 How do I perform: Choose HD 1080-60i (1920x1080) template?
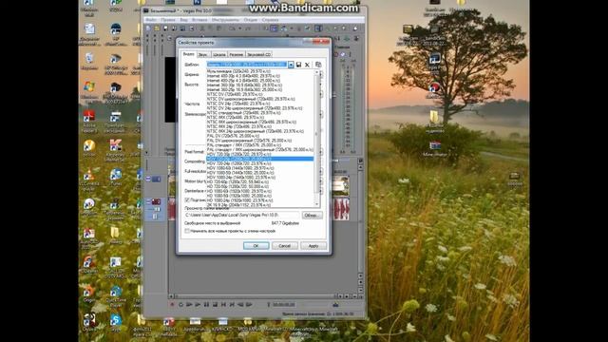pos(259,191)
